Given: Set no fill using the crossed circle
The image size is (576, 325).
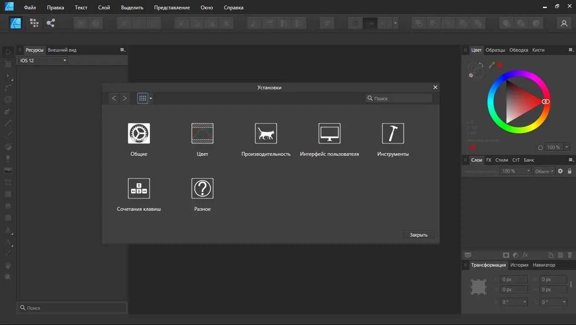Looking at the screenshot, I should pyautogui.click(x=471, y=75).
